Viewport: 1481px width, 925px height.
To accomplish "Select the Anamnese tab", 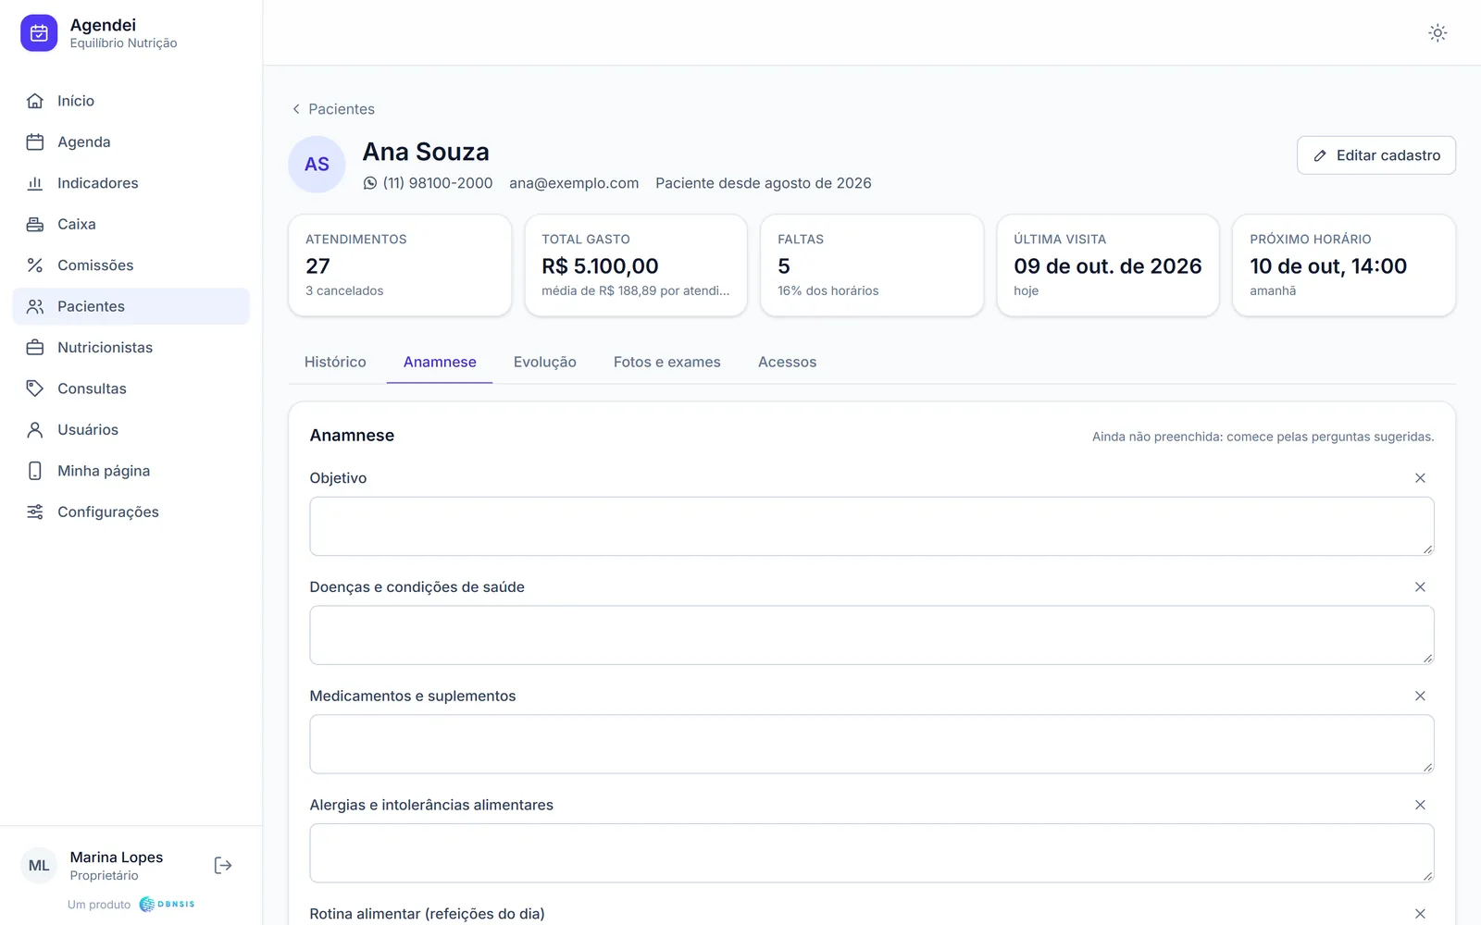I will click(x=440, y=362).
